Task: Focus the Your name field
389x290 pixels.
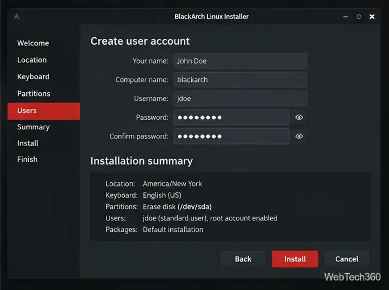Action: point(240,61)
